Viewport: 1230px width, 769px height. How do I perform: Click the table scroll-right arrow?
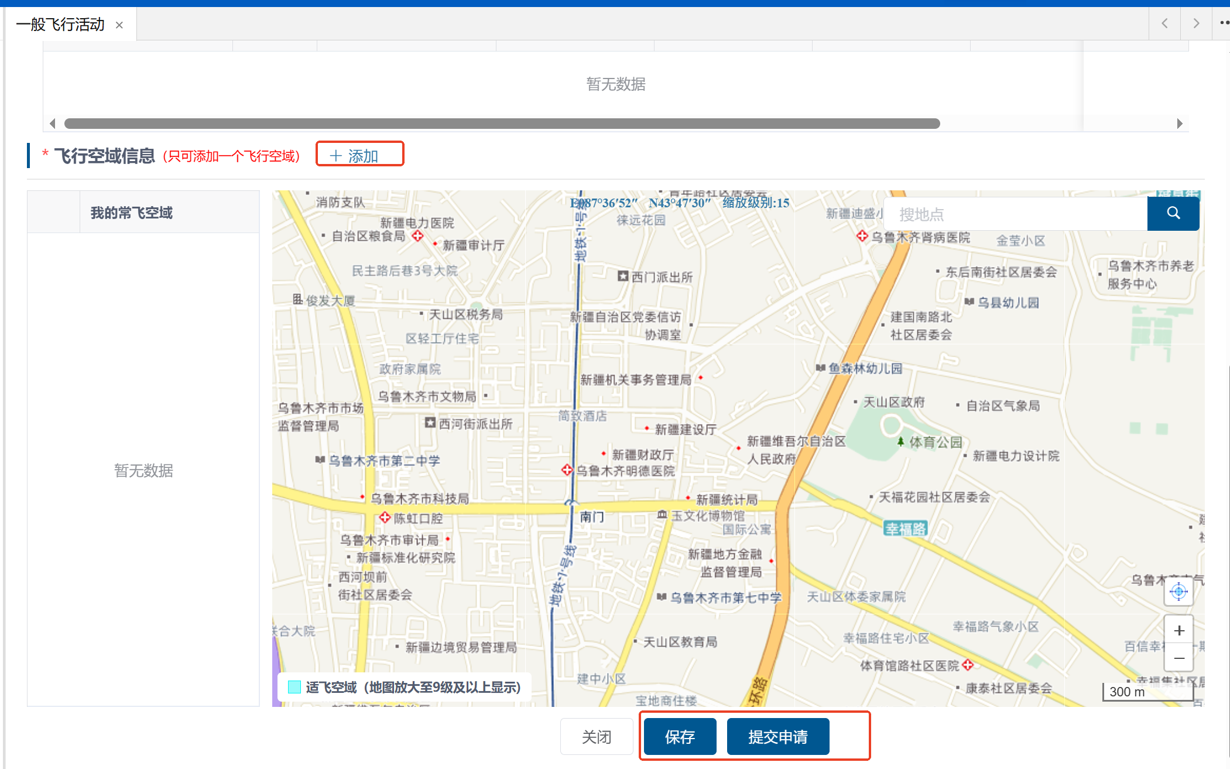pos(1180,124)
